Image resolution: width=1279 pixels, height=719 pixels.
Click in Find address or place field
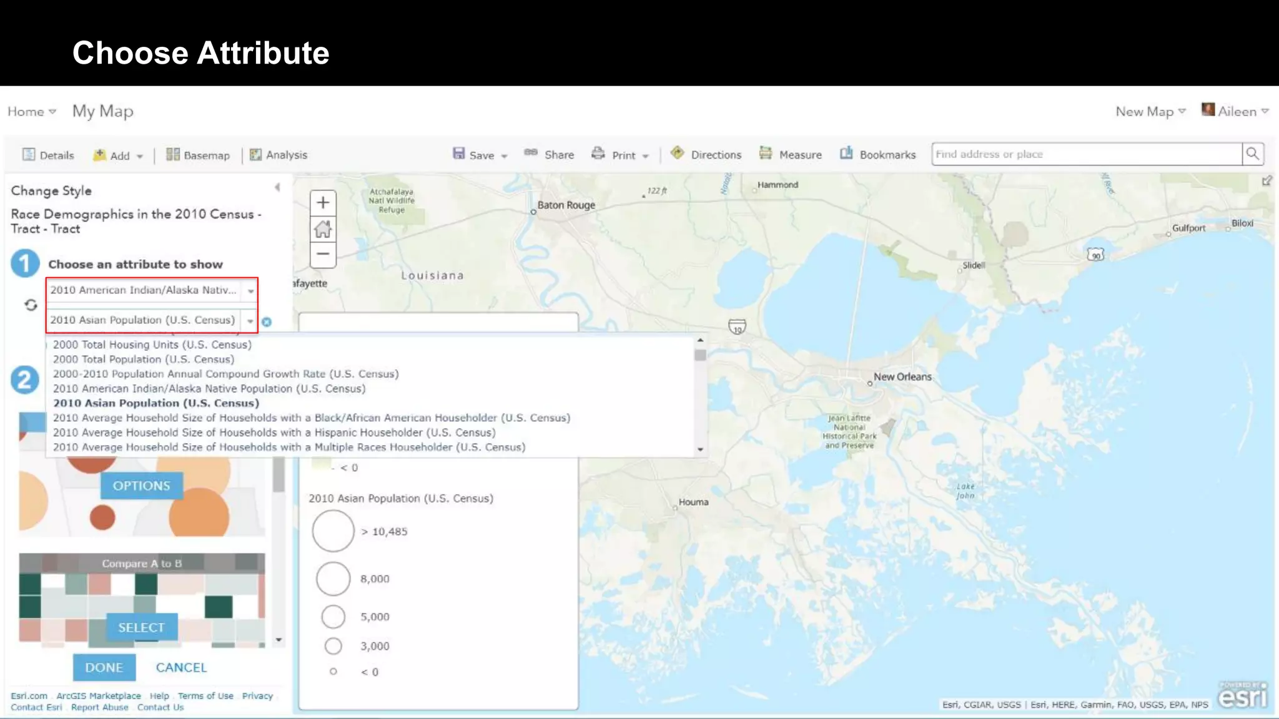click(x=1085, y=154)
